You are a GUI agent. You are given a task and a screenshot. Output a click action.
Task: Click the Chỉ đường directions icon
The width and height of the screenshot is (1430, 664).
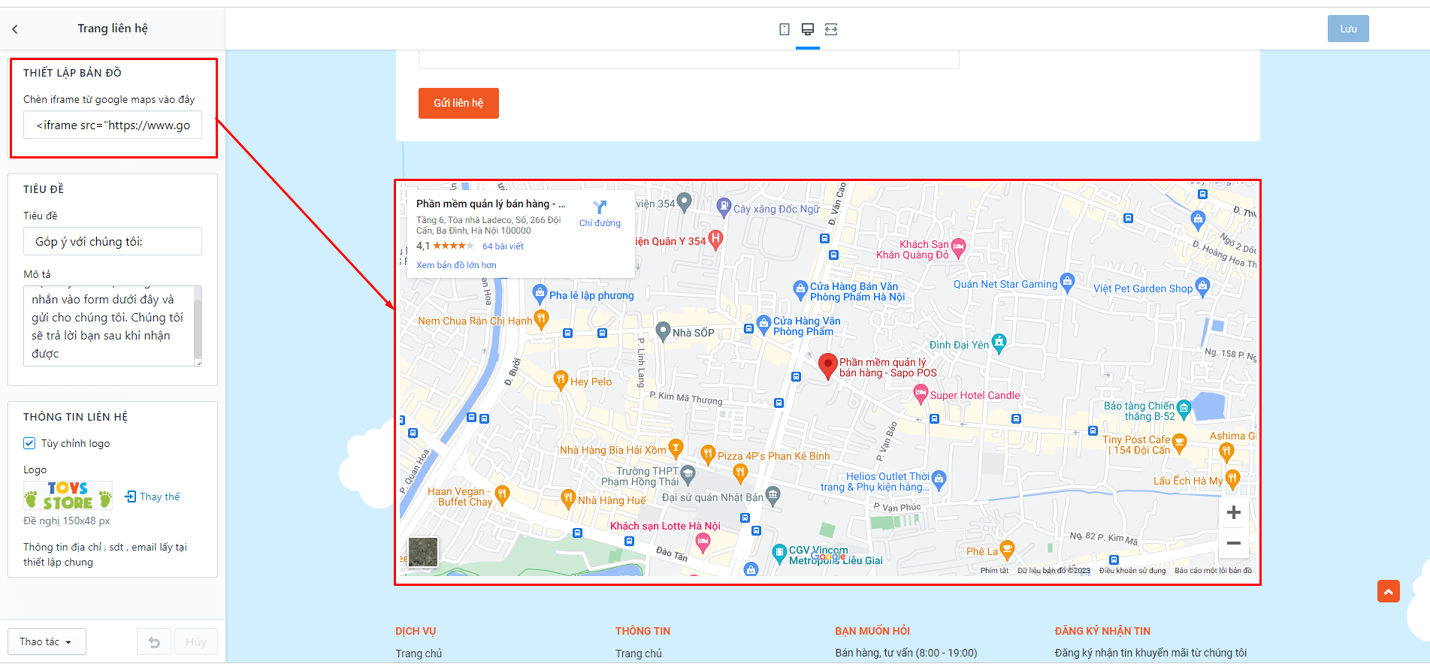(x=600, y=207)
